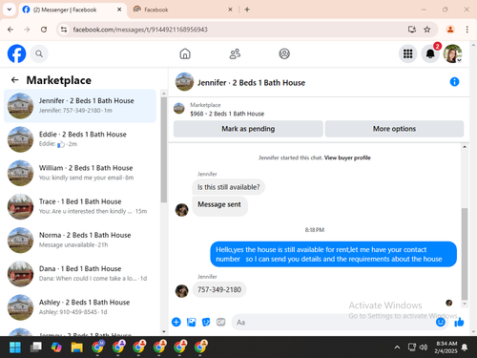
Task: Close the Messenger browser tab
Action: pos(119,10)
